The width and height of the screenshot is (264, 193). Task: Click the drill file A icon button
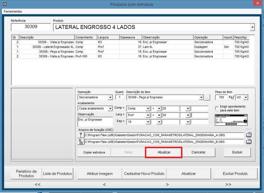pyautogui.click(x=81, y=135)
